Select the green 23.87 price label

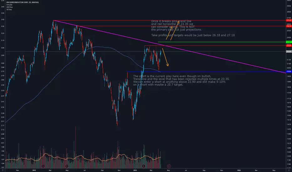point(289,42)
